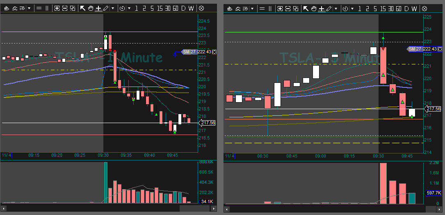Set right chart interval to 5 minutes
Image resolution: width=445 pixels, height=215 pixels.
[375, 9]
